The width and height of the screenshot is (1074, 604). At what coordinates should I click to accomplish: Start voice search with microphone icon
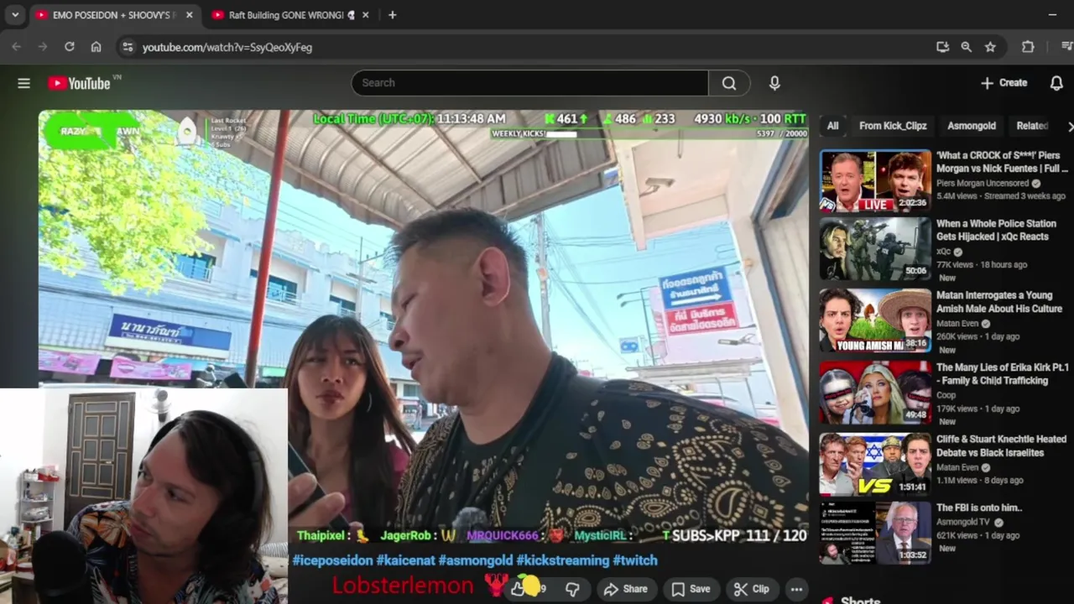(x=774, y=83)
